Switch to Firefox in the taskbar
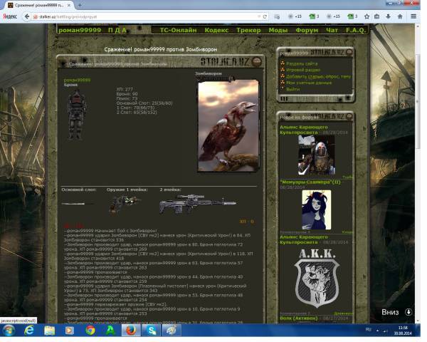The image size is (427, 342). (131, 331)
